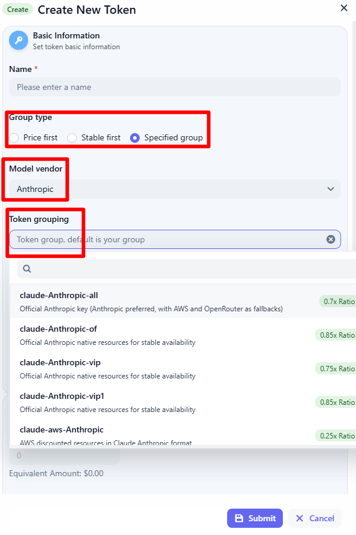The height and width of the screenshot is (535, 356).
Task: Submit the new token form
Action: (255, 518)
